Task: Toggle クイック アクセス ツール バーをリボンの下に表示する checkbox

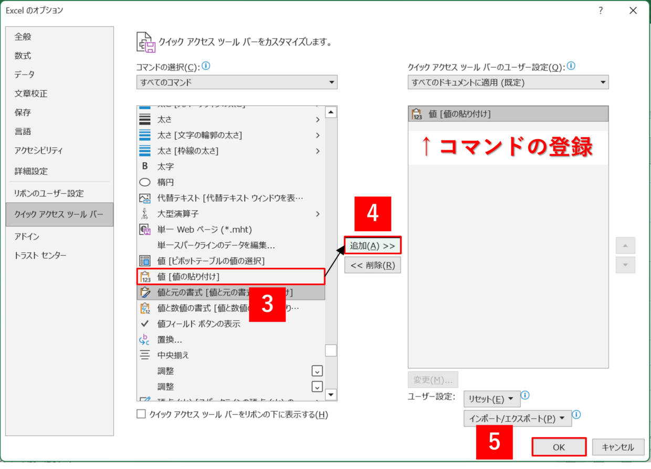Action: [x=141, y=414]
